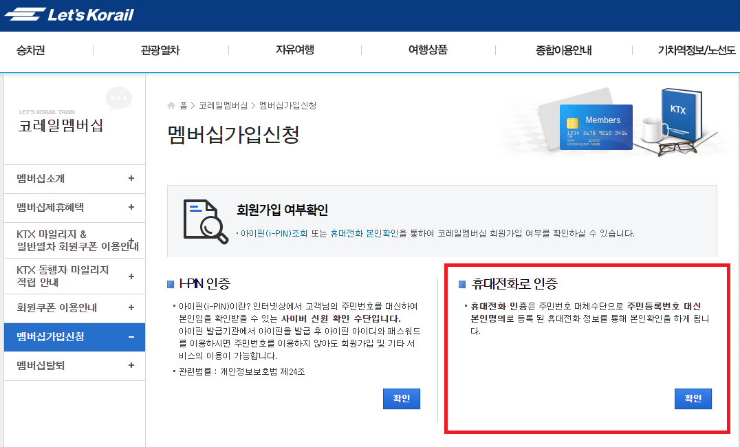Image resolution: width=740 pixels, height=447 pixels.
Task: Open the 종합이용안내 menu
Action: tap(563, 50)
